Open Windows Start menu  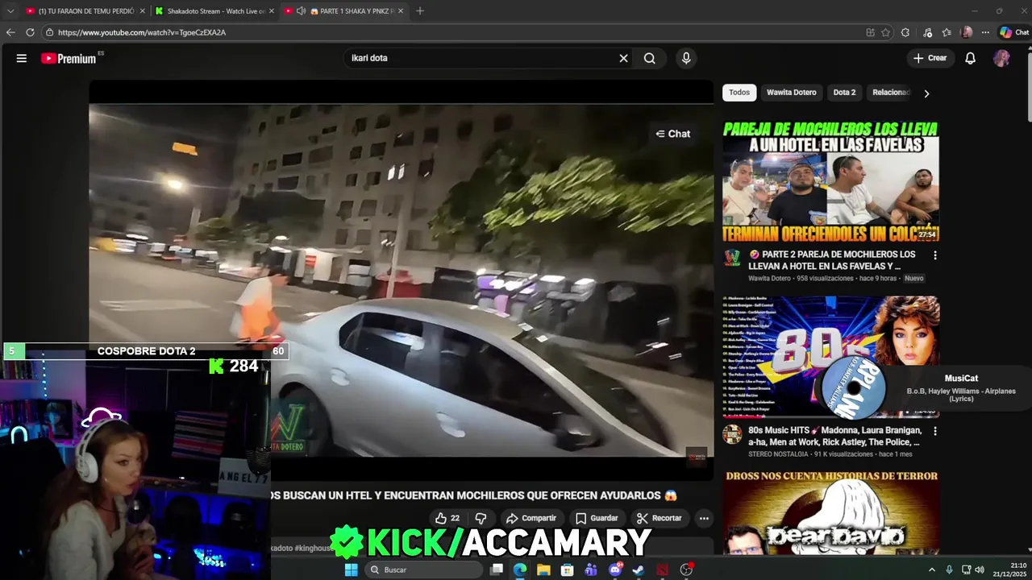(351, 570)
